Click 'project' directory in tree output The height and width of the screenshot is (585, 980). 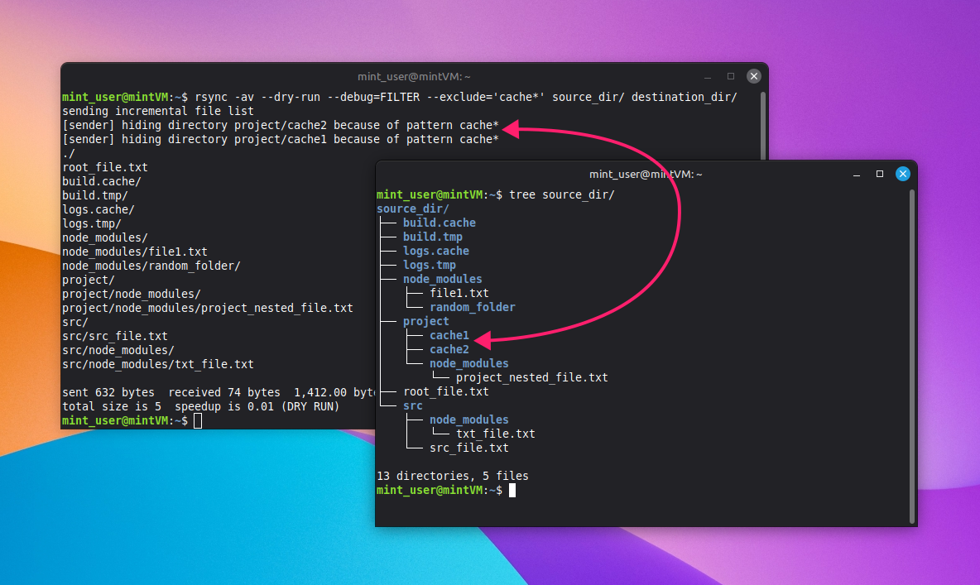pyautogui.click(x=425, y=321)
